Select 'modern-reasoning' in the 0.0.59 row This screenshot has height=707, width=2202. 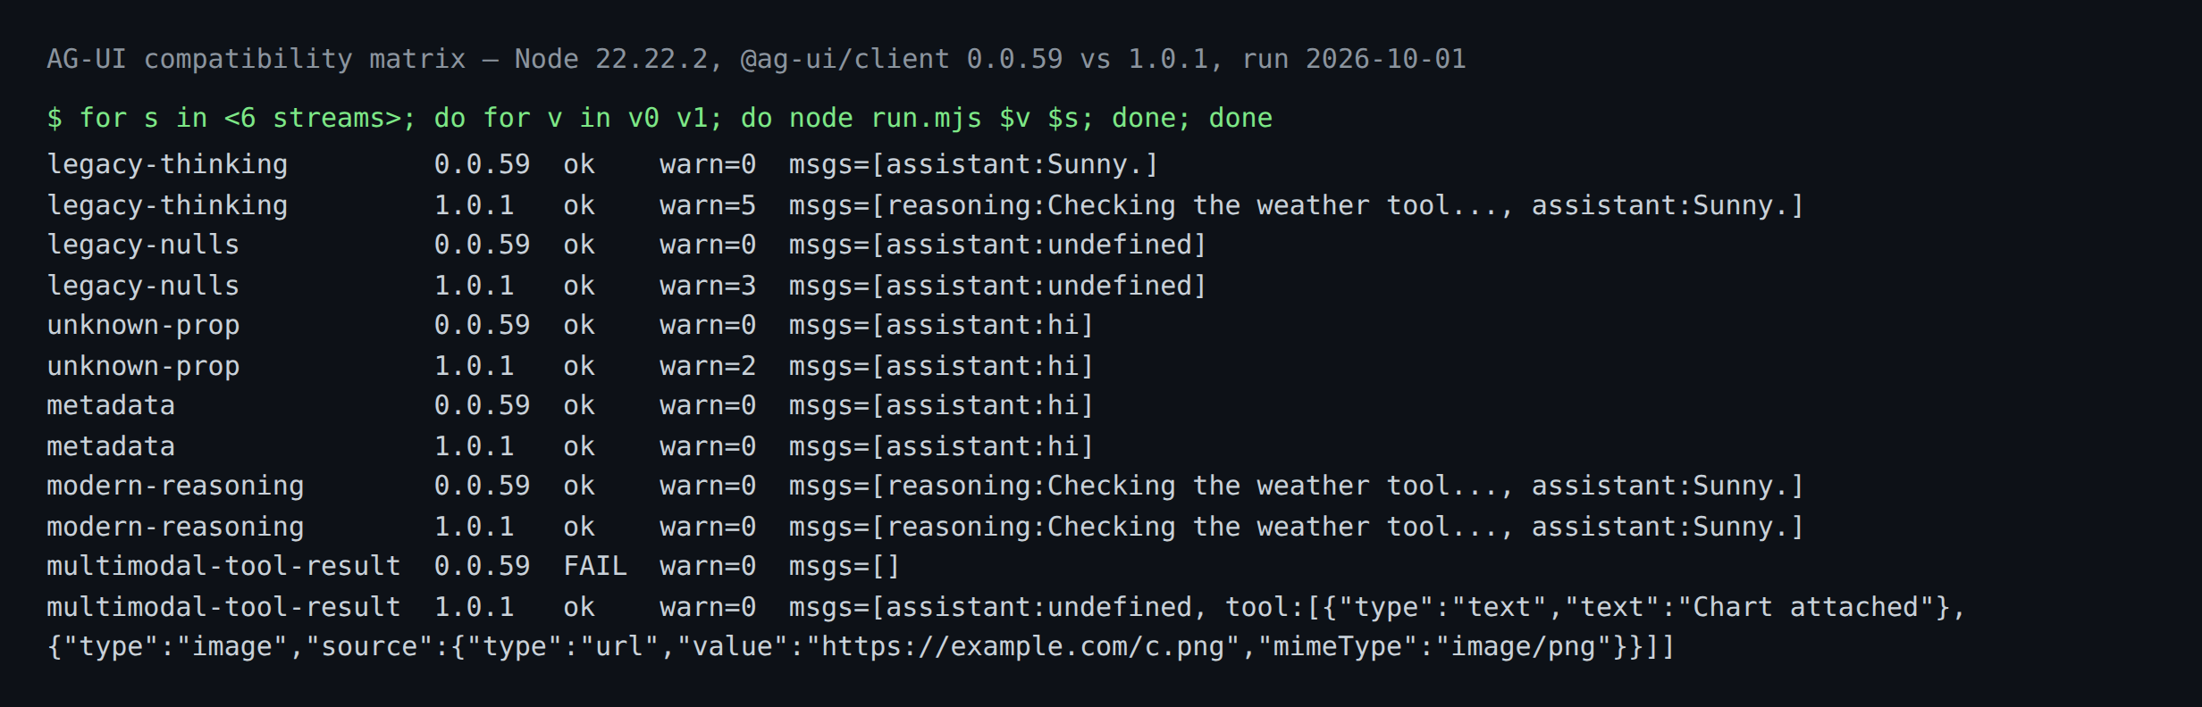tap(175, 486)
